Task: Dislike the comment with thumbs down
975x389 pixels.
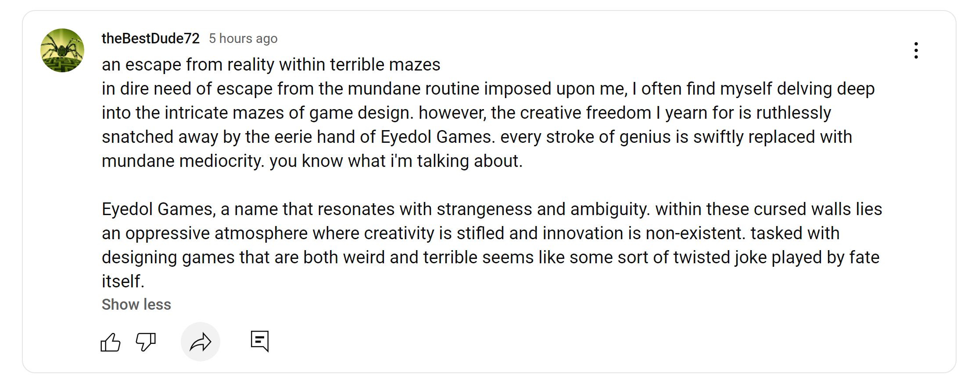Action: pos(146,342)
